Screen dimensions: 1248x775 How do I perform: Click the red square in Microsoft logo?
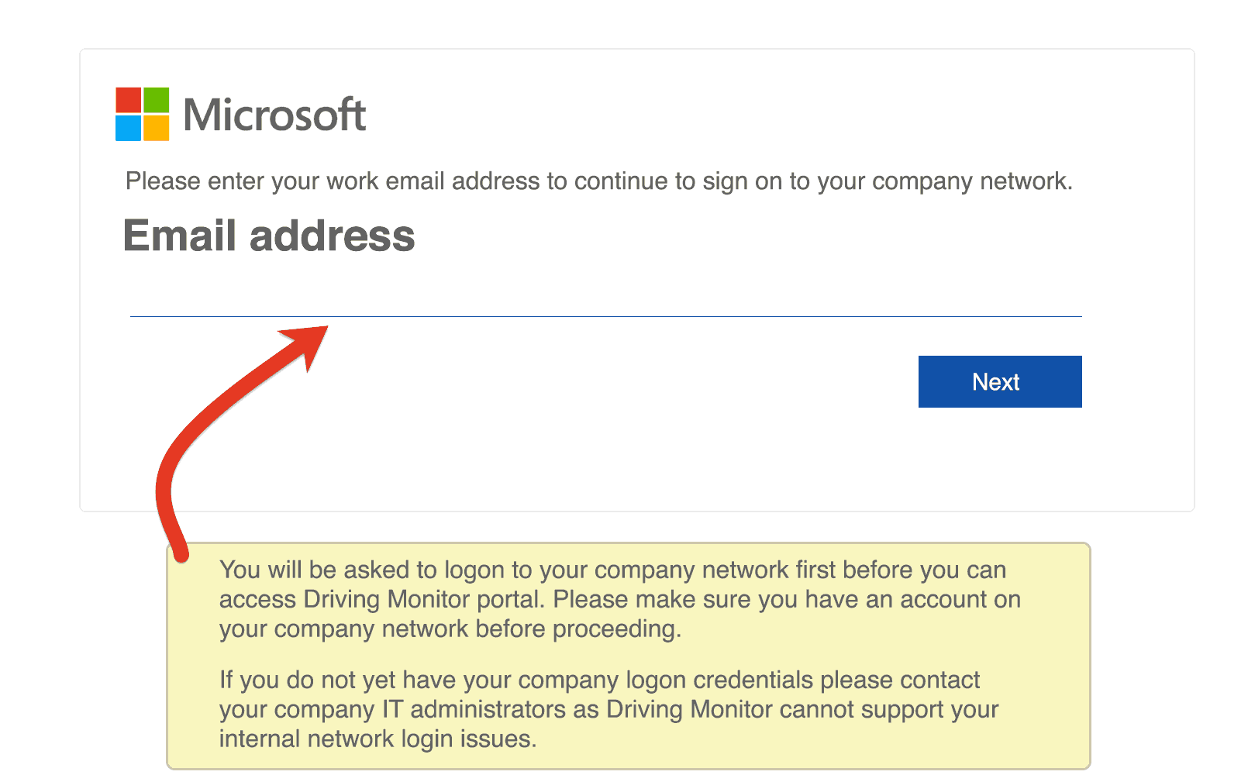tap(129, 101)
